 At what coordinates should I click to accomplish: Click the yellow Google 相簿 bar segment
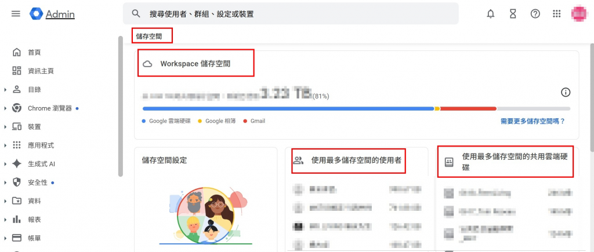[x=437, y=108]
